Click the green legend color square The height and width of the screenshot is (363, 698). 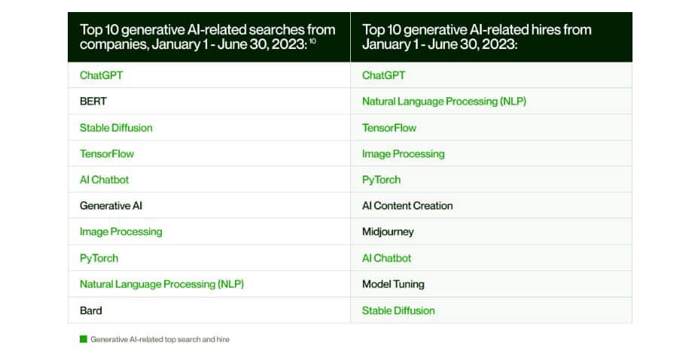pos(83,340)
